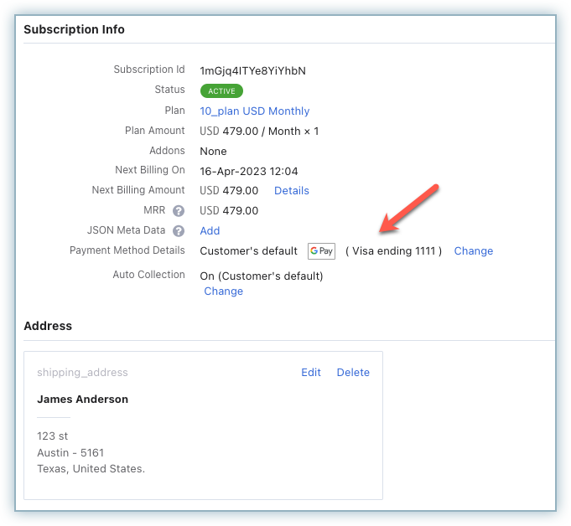Click the red arrow annotation
Screen dimensions: 571x526
pos(409,207)
